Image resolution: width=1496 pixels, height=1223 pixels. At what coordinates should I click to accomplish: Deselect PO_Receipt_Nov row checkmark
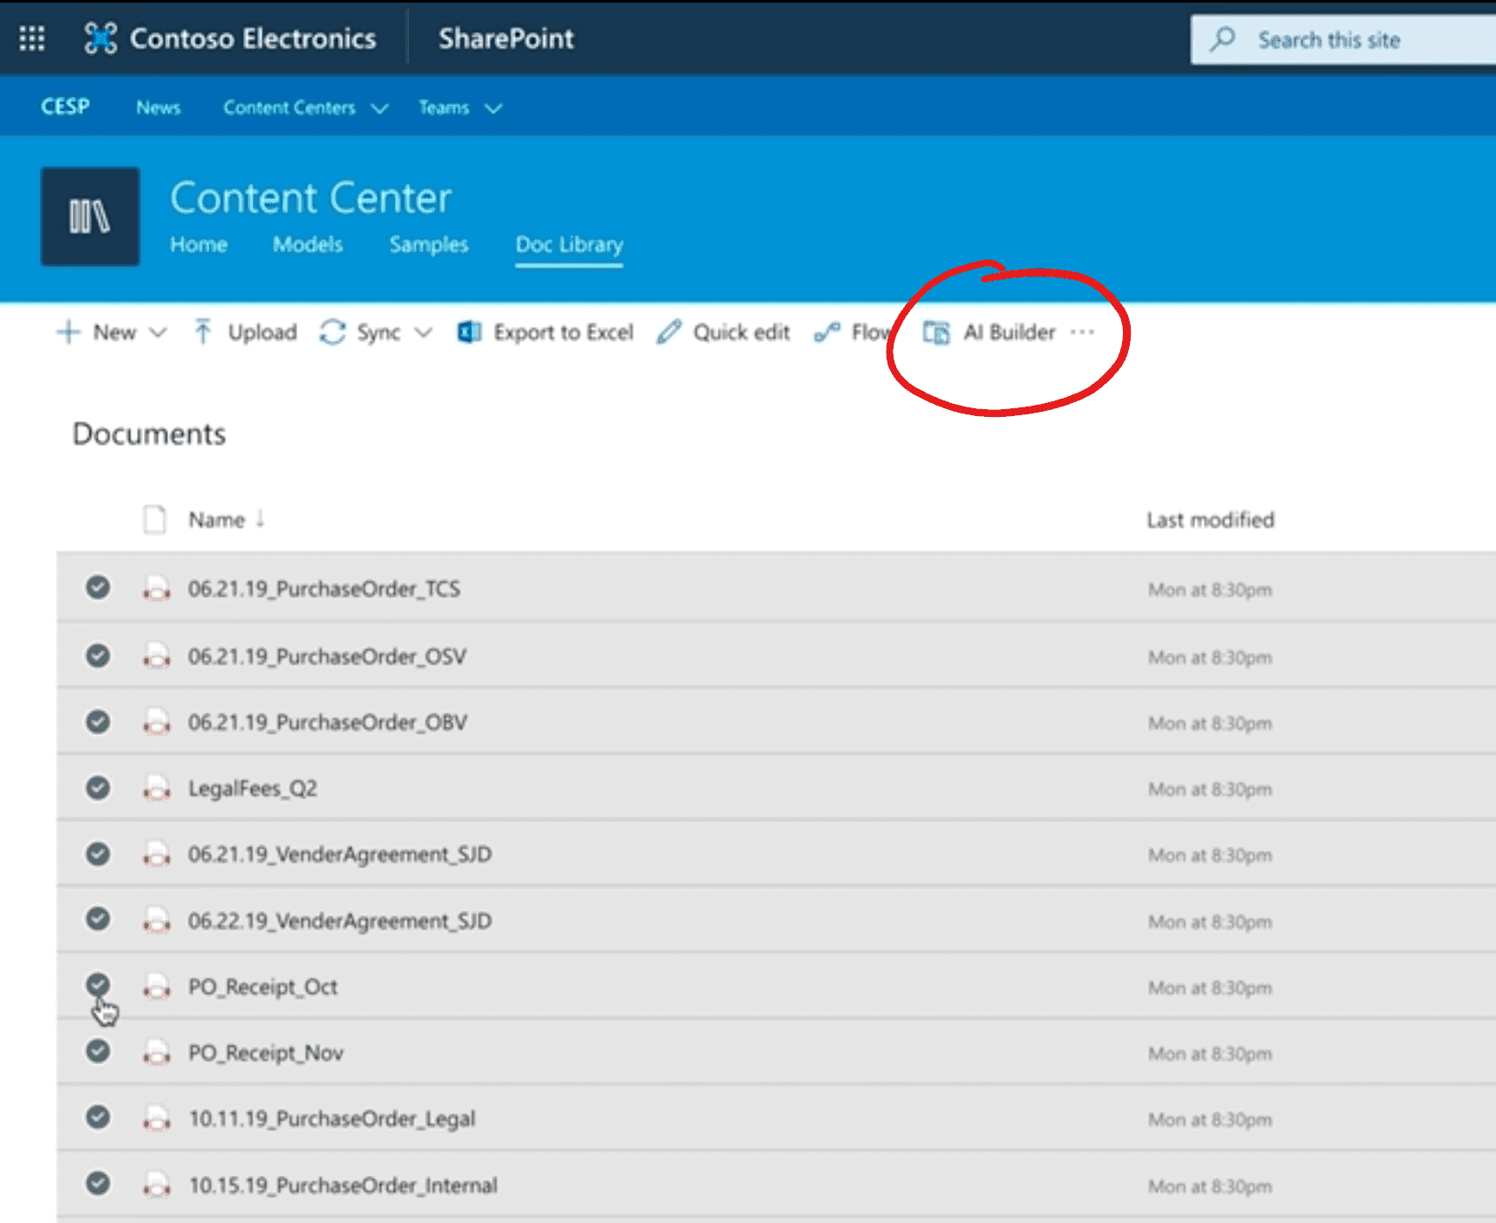tap(99, 1051)
